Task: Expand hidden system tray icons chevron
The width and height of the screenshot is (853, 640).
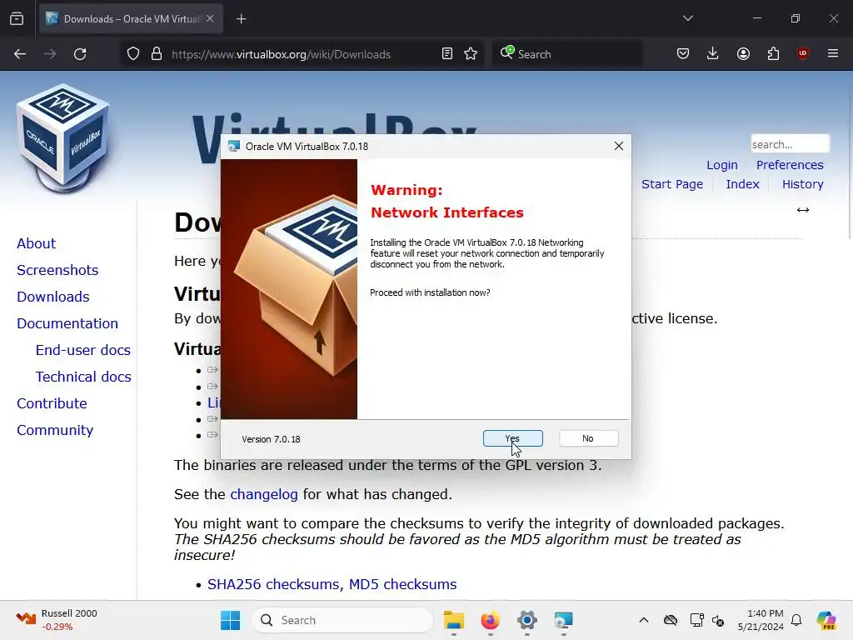Action: click(x=644, y=620)
